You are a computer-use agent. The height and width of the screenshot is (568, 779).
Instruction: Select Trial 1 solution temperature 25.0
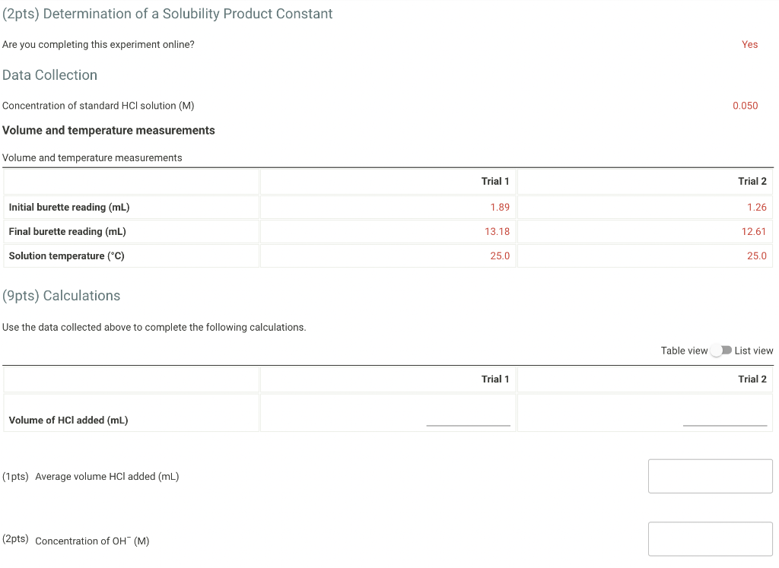click(501, 255)
